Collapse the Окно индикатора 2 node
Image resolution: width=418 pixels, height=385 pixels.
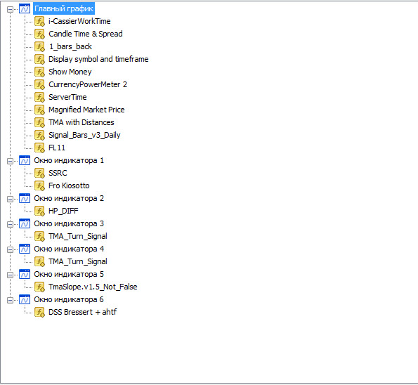(x=10, y=199)
